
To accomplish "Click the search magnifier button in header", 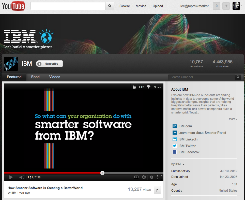I will click(110, 6).
